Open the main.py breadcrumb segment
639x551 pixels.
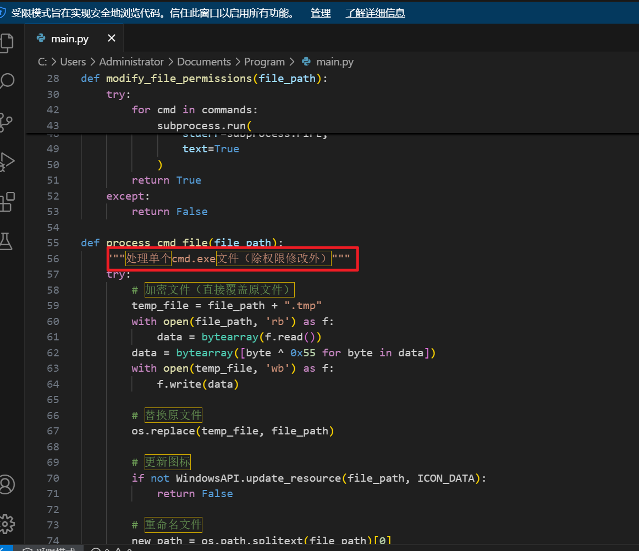pos(335,62)
